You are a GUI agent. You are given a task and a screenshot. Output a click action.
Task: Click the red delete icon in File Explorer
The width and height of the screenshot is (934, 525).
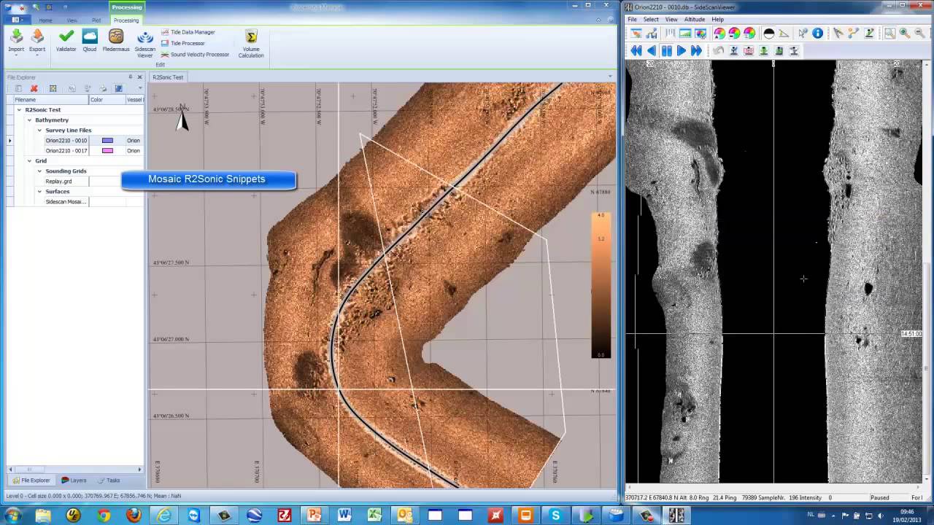(x=34, y=88)
